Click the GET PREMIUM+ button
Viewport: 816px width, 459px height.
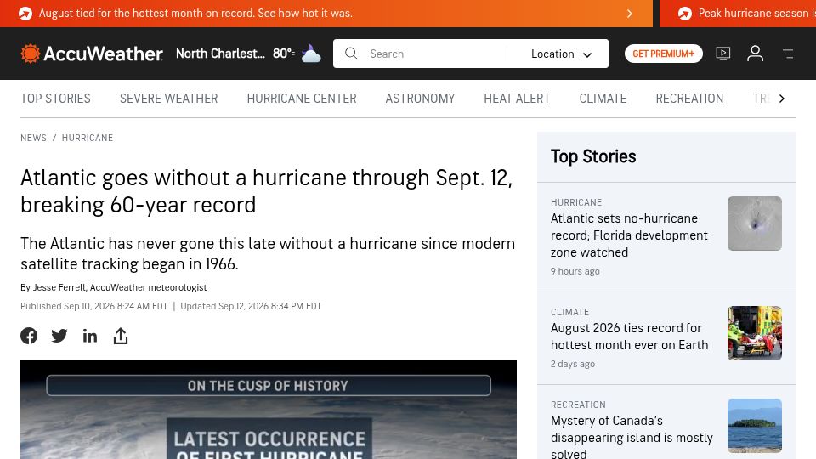pos(664,54)
